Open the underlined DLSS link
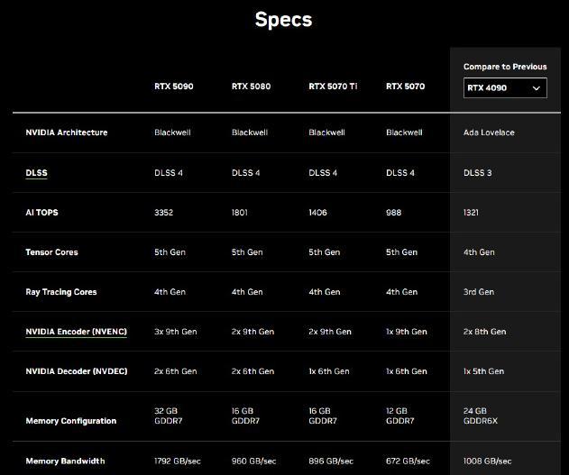 pyautogui.click(x=36, y=172)
